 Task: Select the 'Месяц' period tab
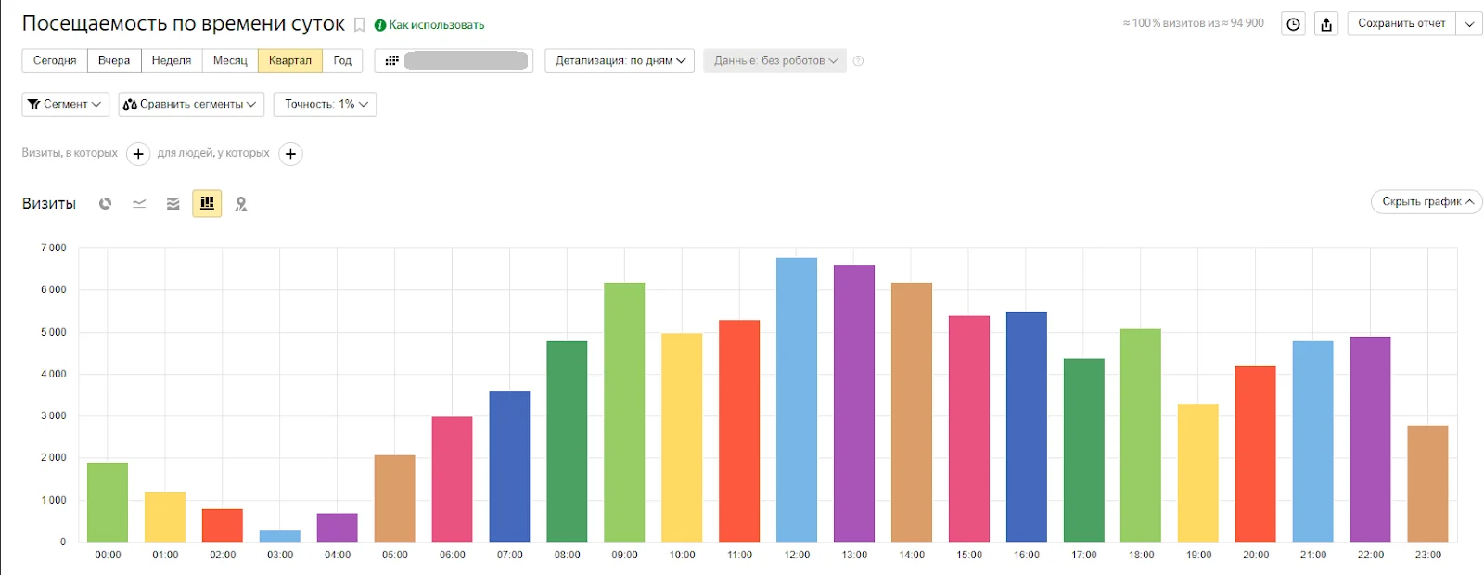230,60
